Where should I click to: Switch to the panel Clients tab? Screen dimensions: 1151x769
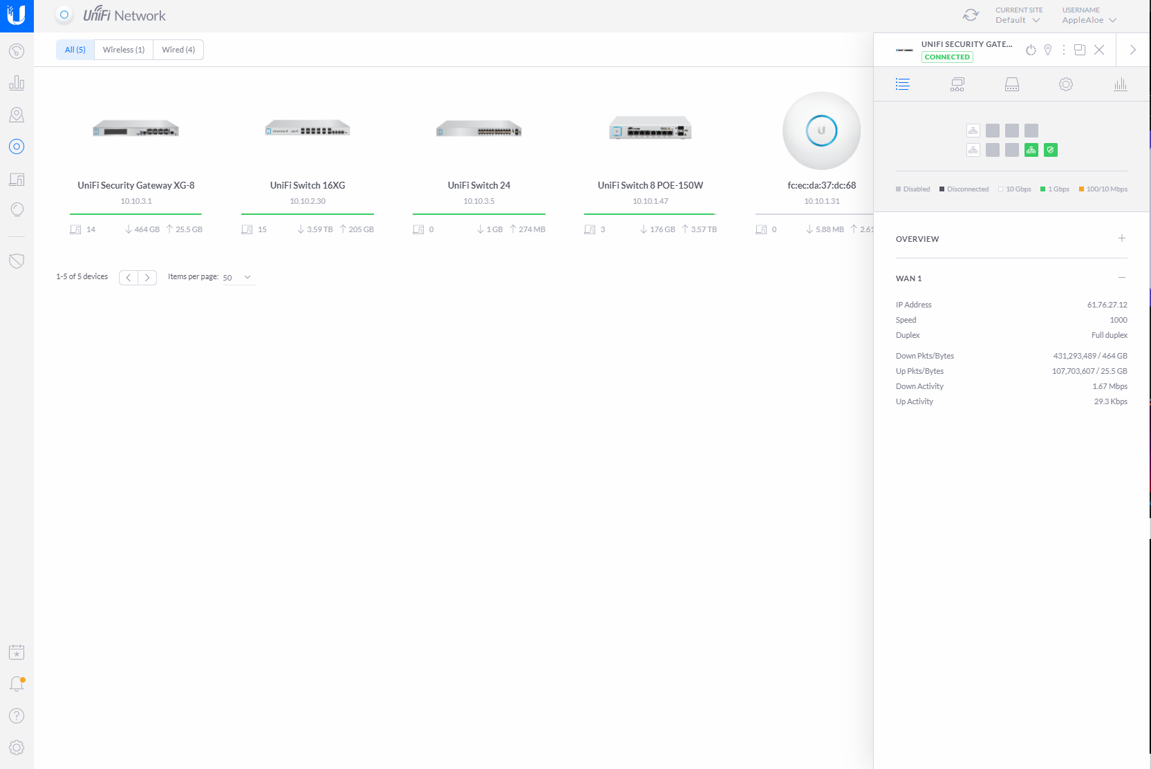[957, 84]
